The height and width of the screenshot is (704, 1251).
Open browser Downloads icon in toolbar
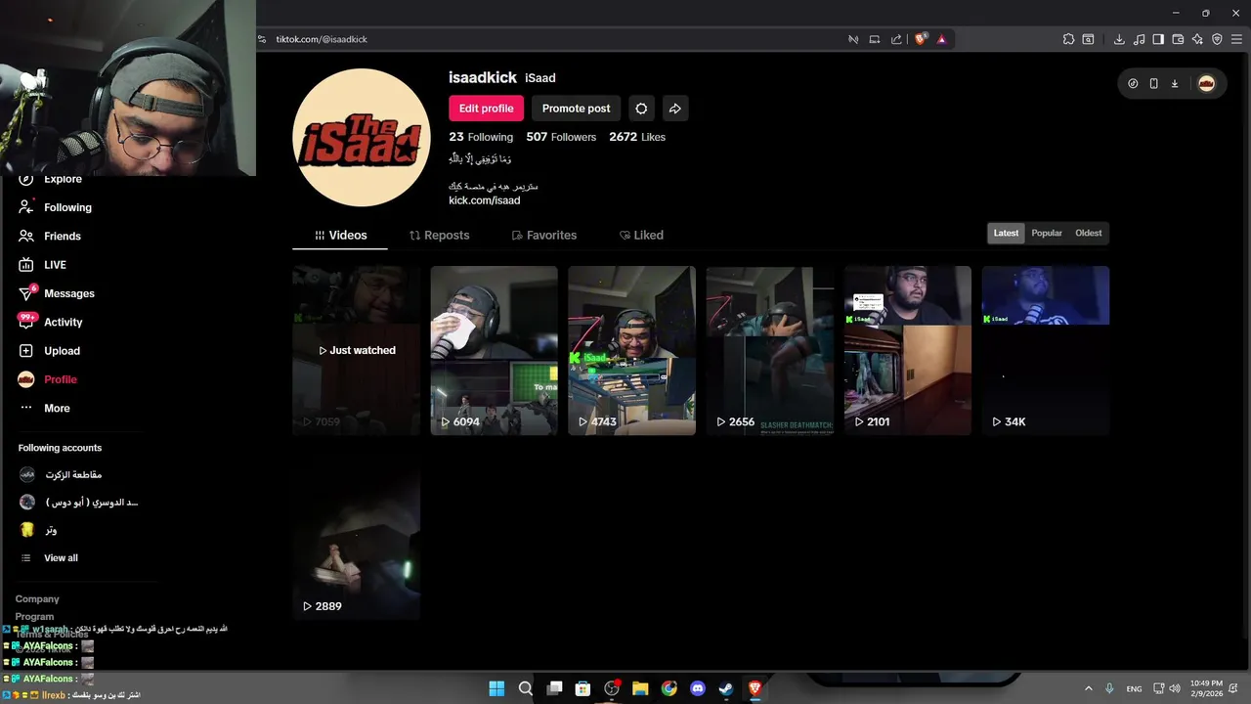[1119, 39]
